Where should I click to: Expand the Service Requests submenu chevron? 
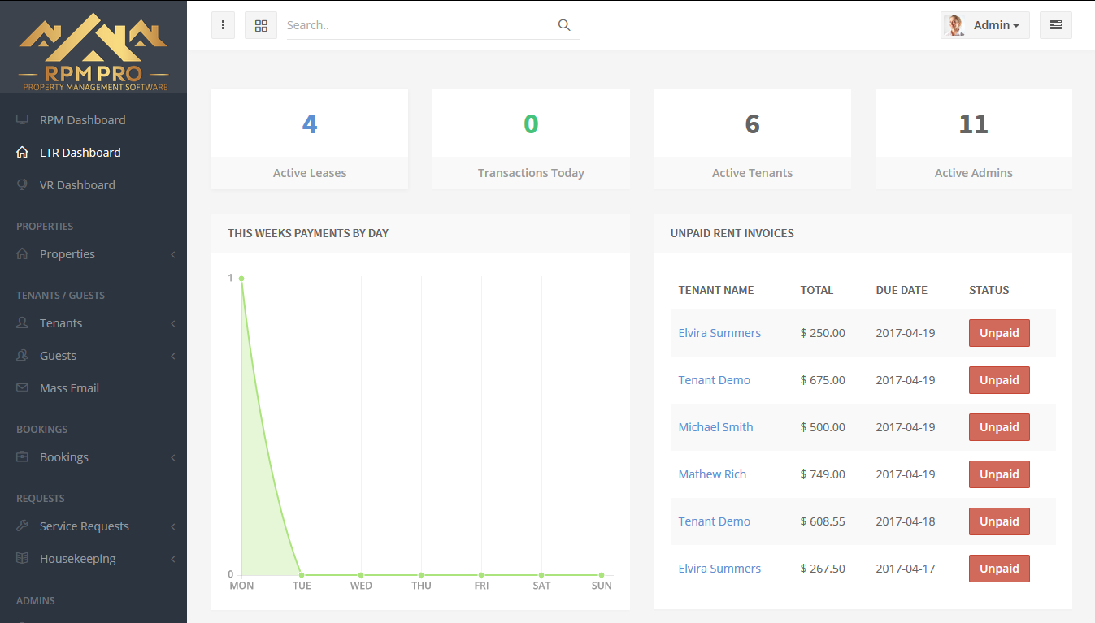pyautogui.click(x=173, y=526)
